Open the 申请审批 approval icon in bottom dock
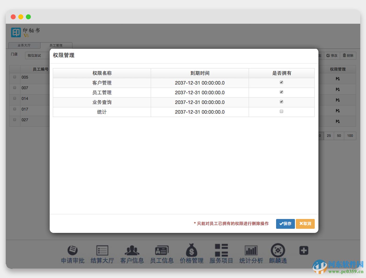 72,252
